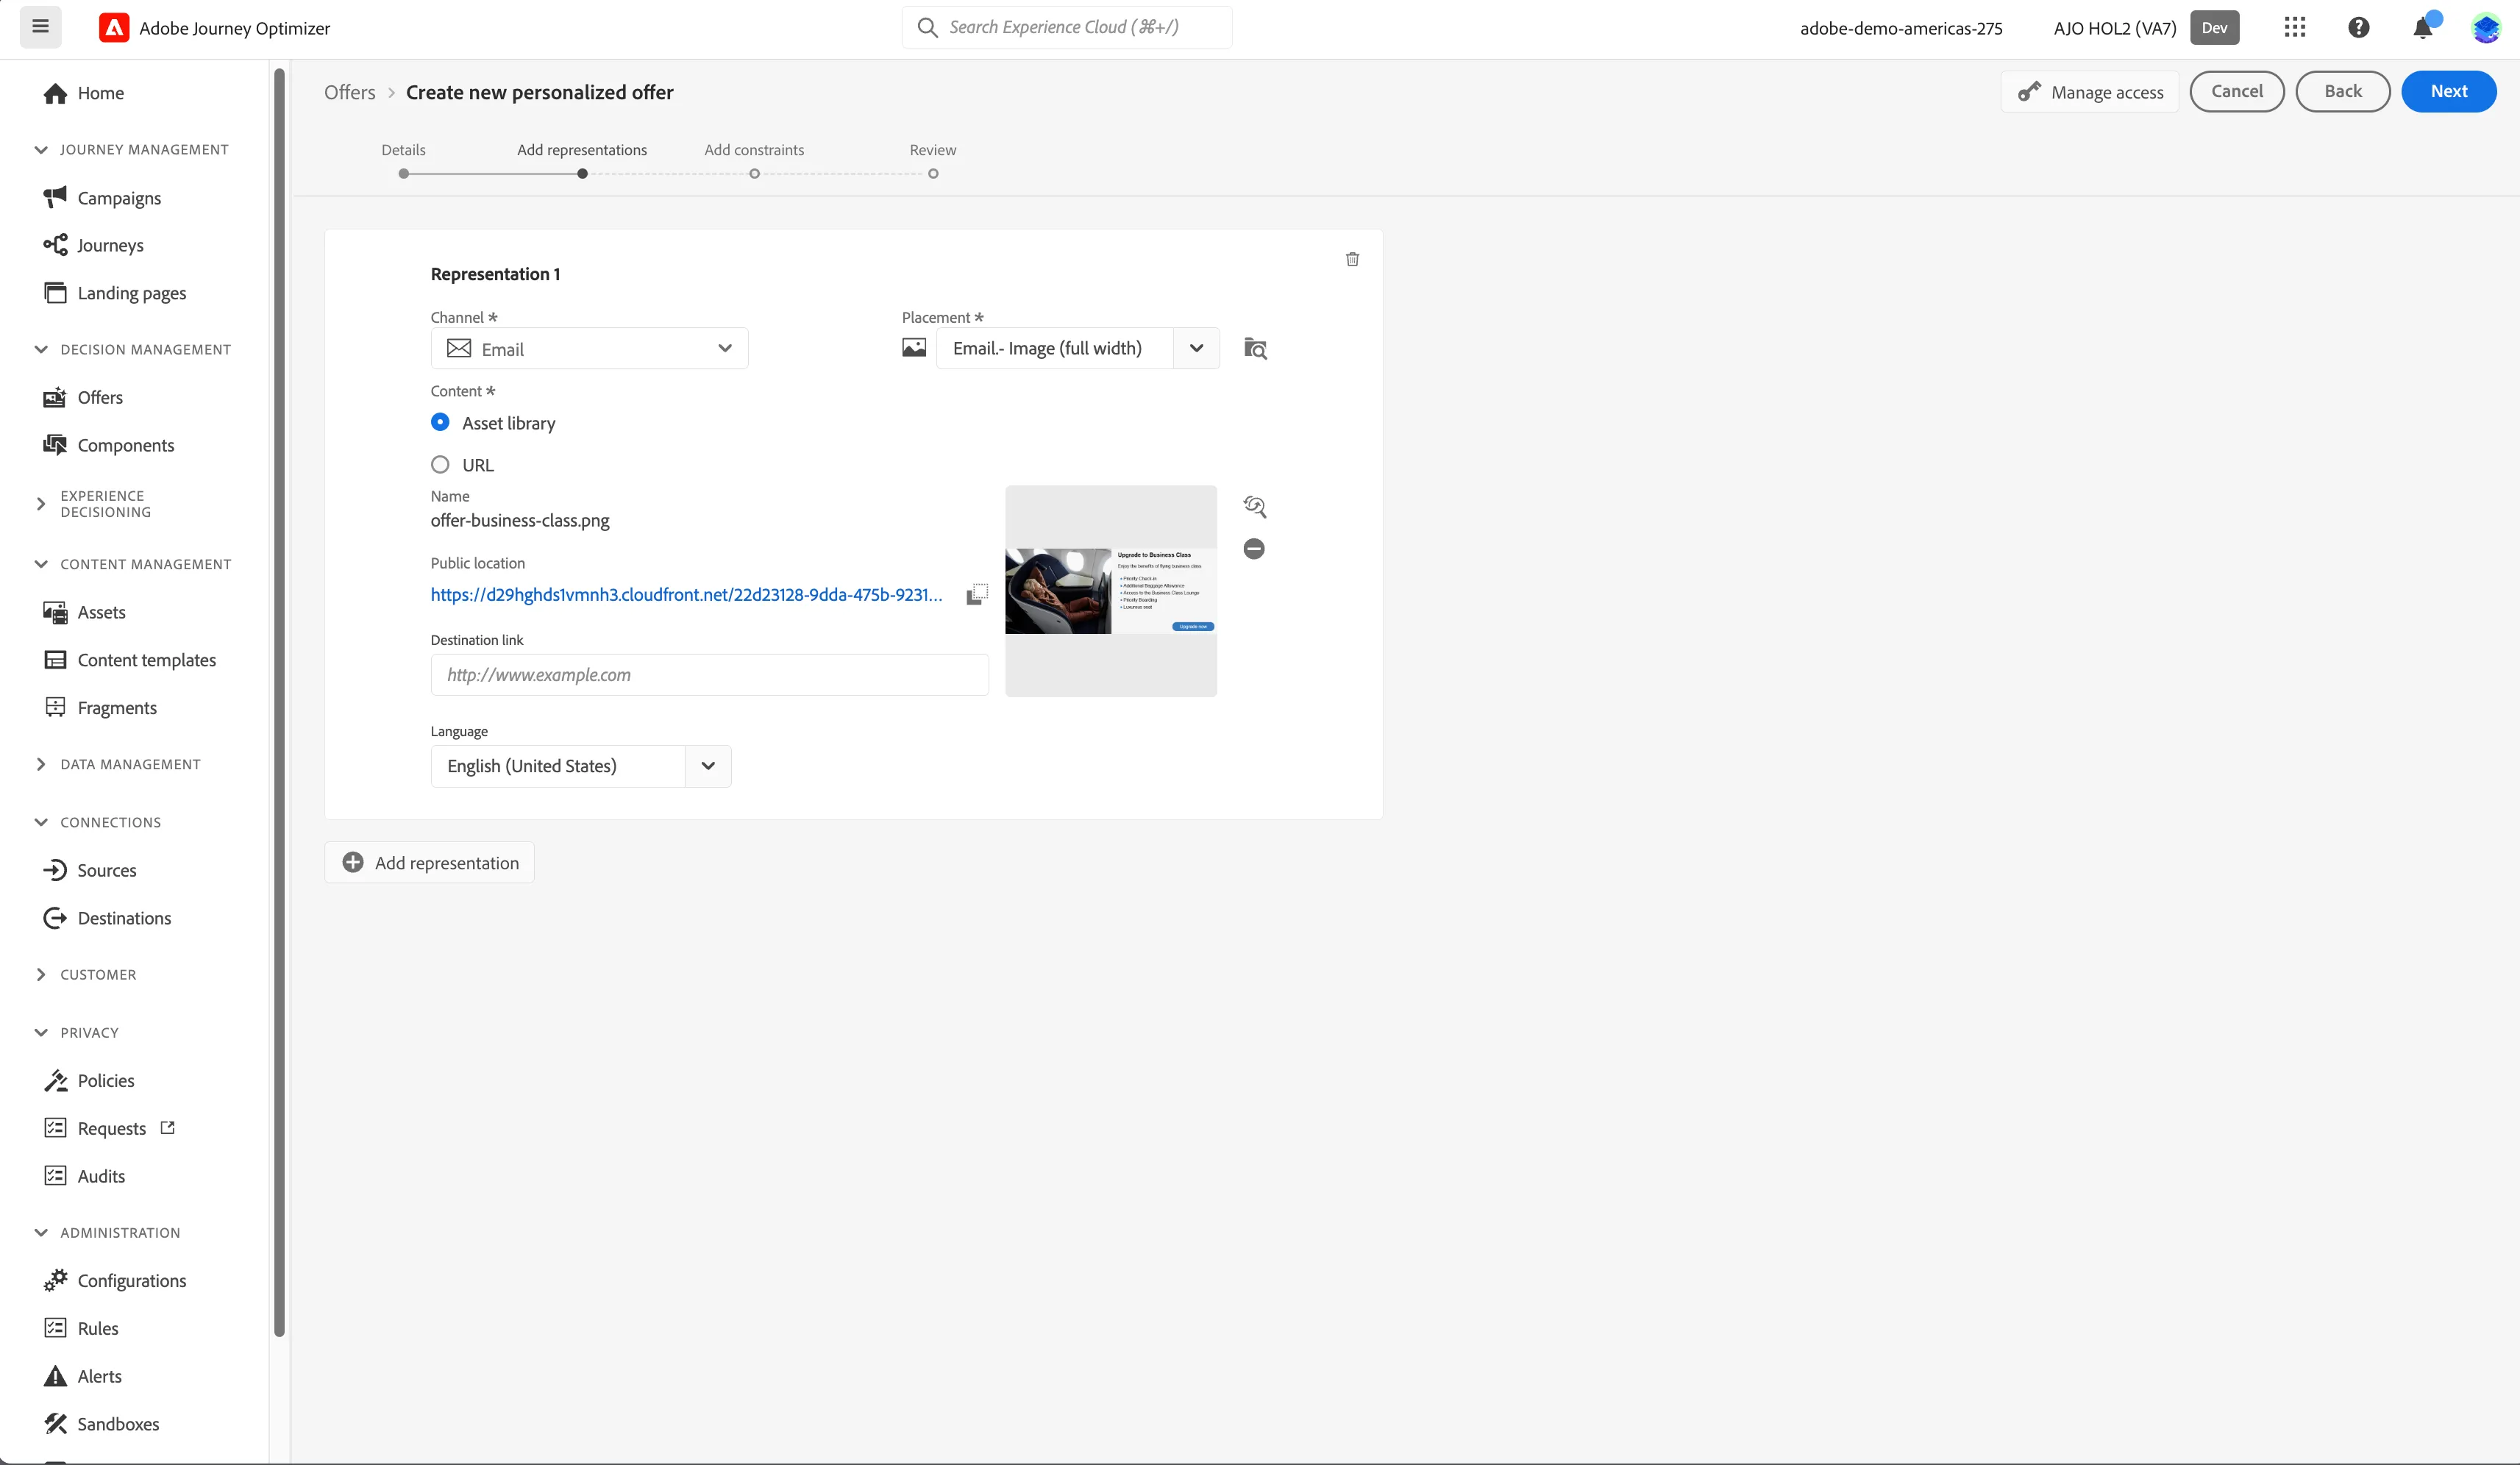Viewport: 2520px width, 1465px height.
Task: Expand the Customer section
Action: [x=41, y=975]
